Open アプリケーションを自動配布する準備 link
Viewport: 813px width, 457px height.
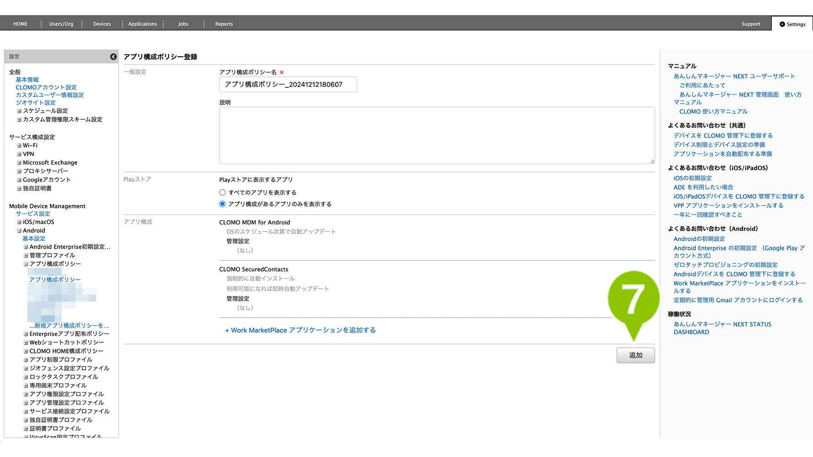click(722, 154)
